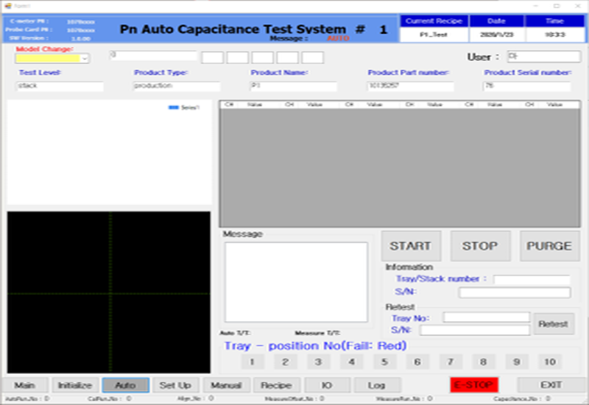
Task: Click the red E-STOP button
Action: pos(474,385)
